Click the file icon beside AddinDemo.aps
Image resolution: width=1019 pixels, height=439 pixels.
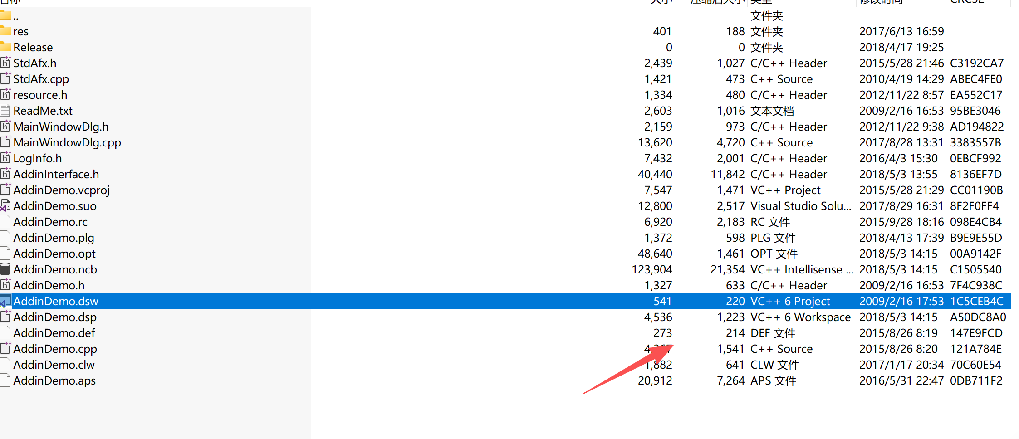click(5, 380)
